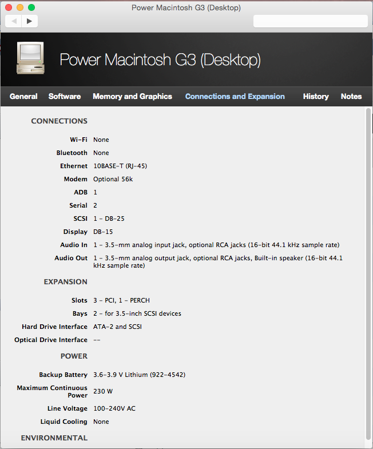Select the EXPANSION section heading
The width and height of the screenshot is (373, 449).
coord(66,282)
